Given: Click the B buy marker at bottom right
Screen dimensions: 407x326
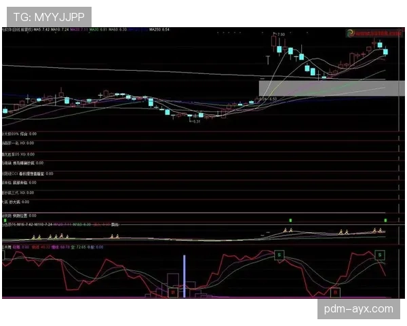Looking at the screenshot, I should pos(335,292).
